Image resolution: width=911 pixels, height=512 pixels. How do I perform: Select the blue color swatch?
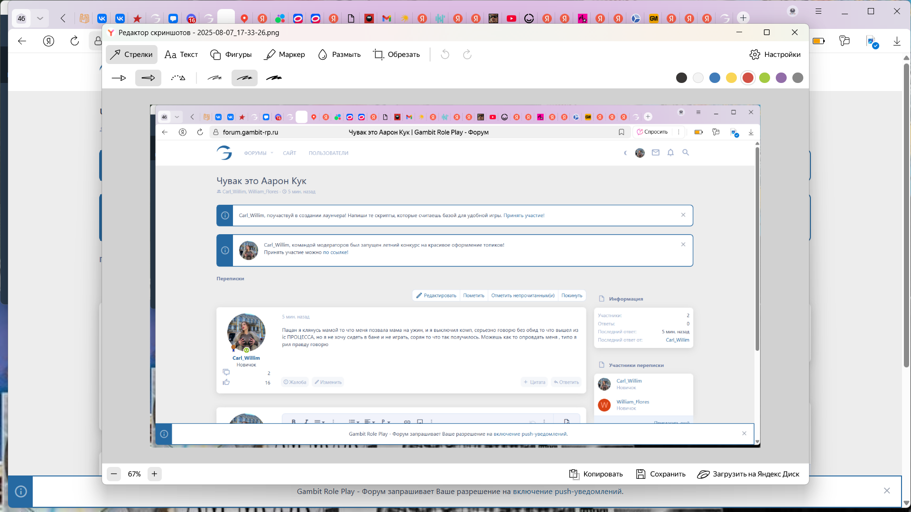[715, 78]
